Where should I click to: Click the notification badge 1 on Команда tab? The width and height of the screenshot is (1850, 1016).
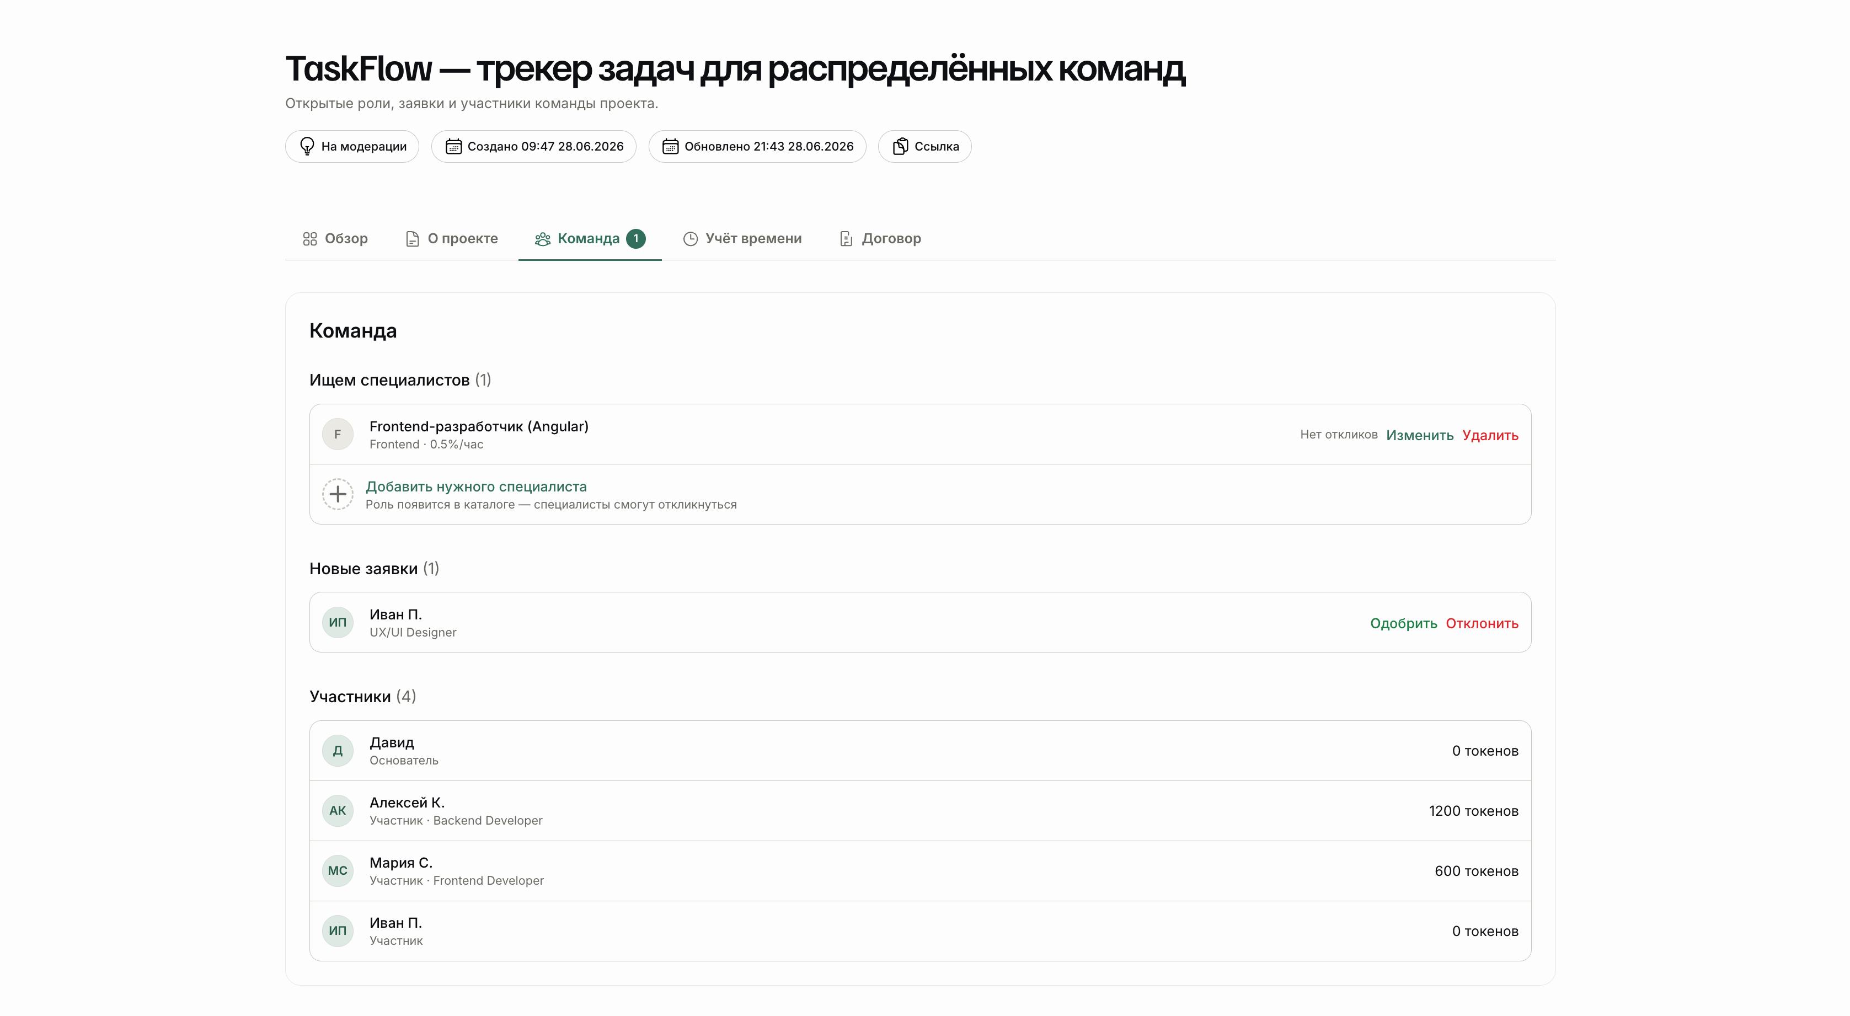click(635, 238)
